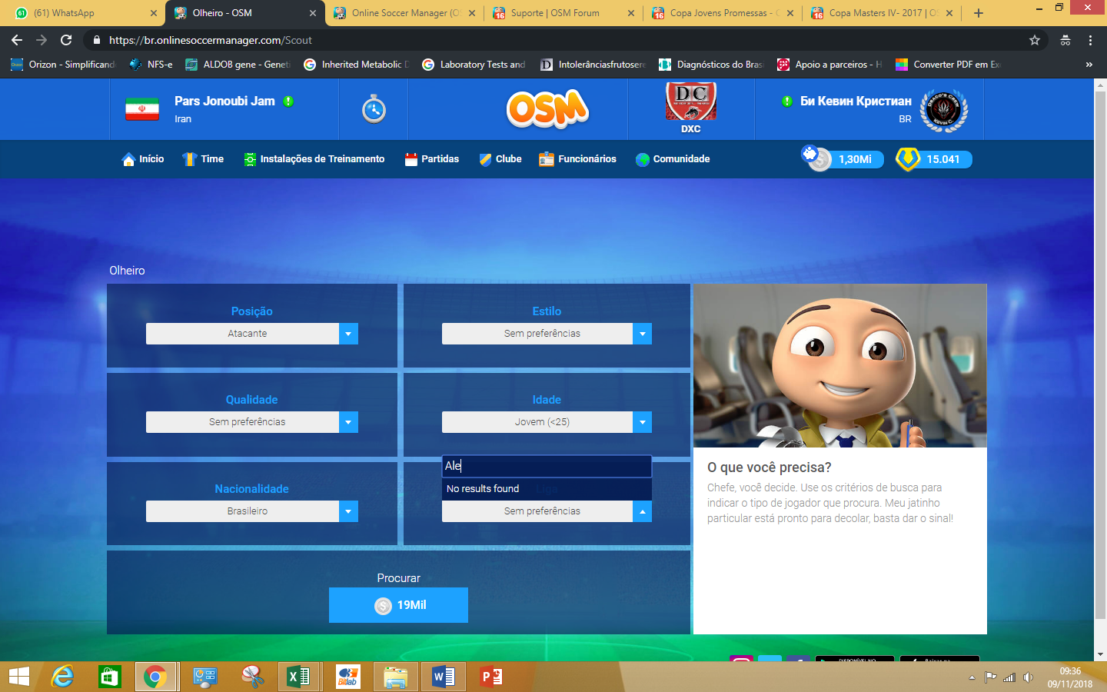Open the Time menu

point(203,159)
